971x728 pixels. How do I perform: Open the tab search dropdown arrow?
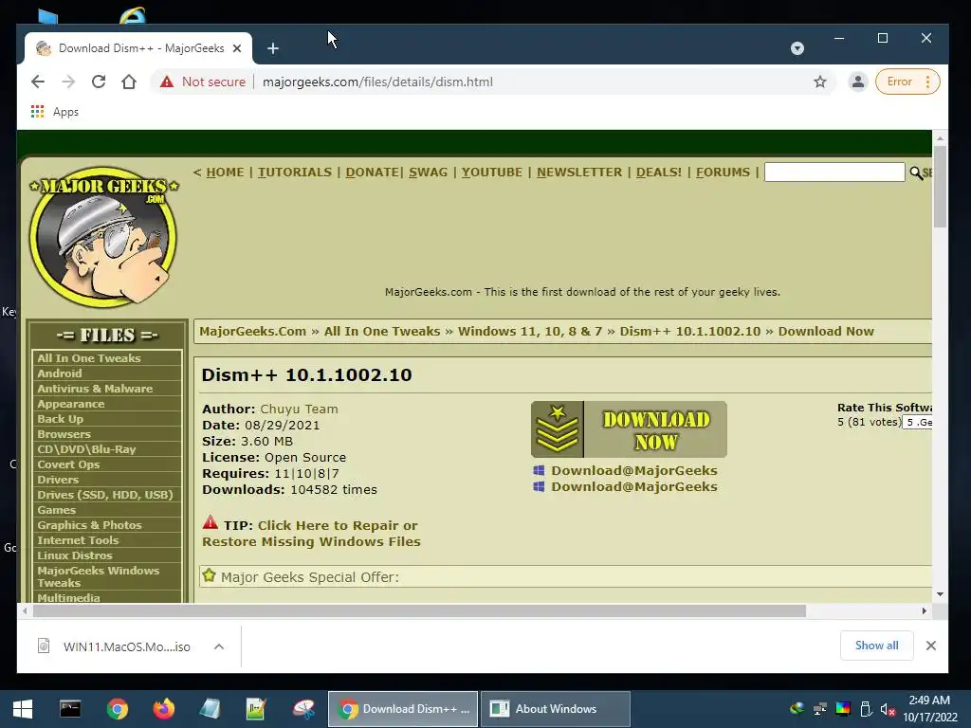point(797,48)
